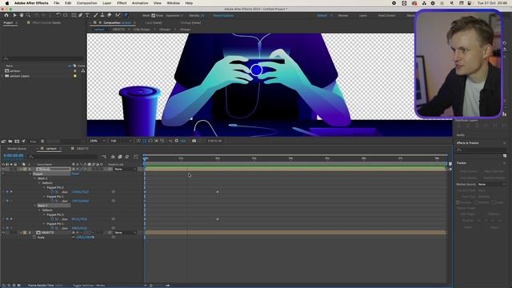
Task: Select the Selection arrow tool
Action: 14,15
